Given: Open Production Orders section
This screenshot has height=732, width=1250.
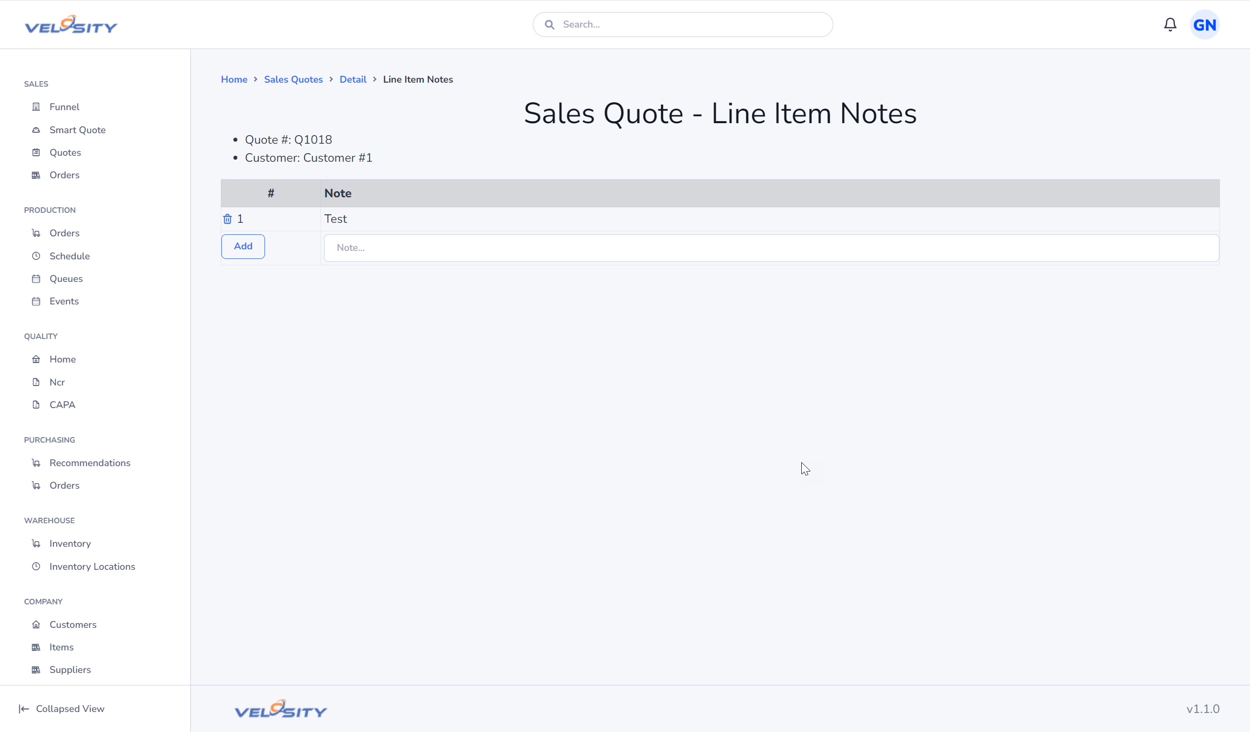Looking at the screenshot, I should pyautogui.click(x=65, y=233).
